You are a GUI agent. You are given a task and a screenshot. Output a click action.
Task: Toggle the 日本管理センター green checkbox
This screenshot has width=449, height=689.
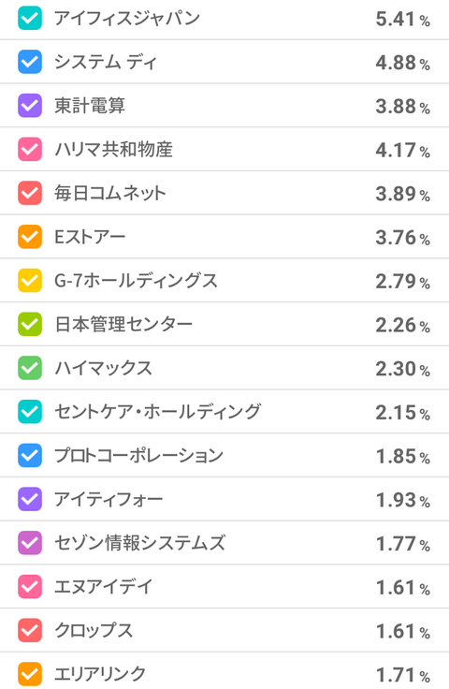click(30, 324)
